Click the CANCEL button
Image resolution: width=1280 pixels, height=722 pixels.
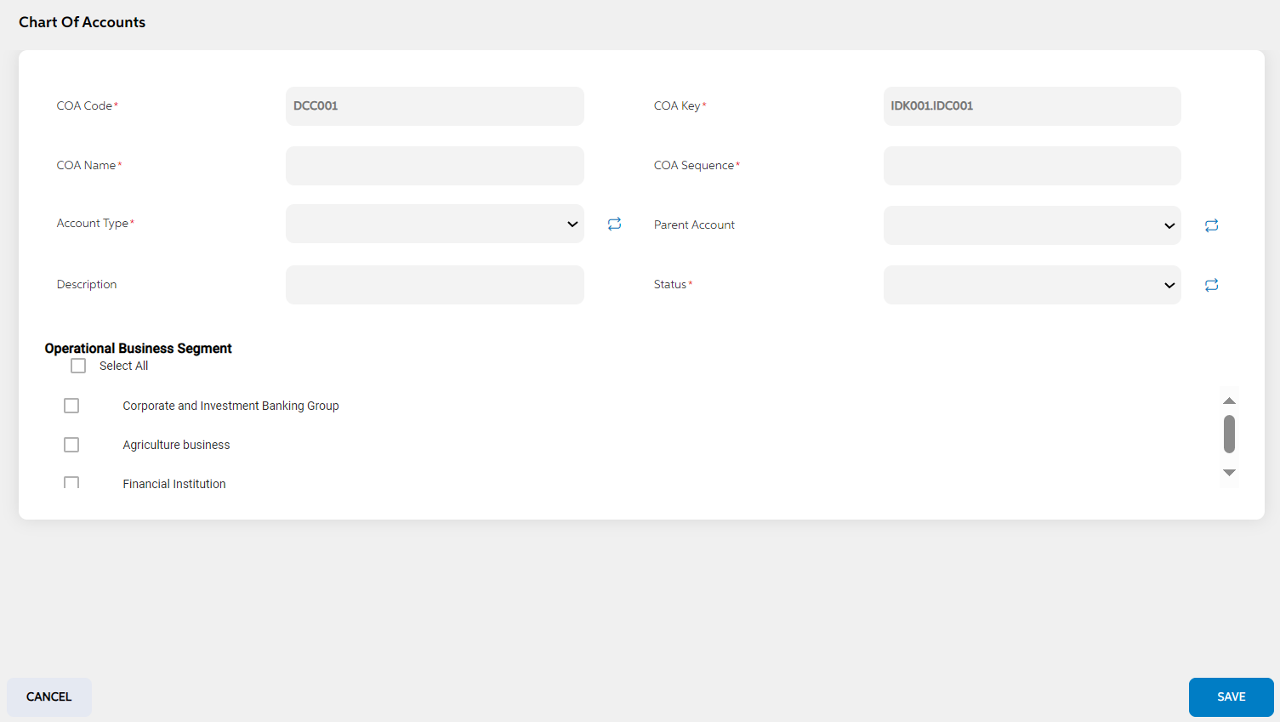coord(49,697)
